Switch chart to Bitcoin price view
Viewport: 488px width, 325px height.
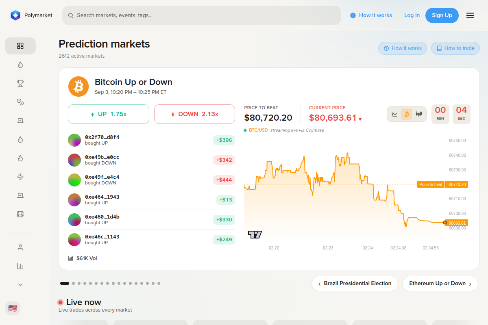tap(407, 114)
